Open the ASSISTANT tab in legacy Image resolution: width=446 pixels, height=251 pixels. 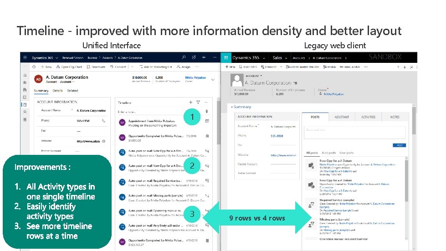342,117
